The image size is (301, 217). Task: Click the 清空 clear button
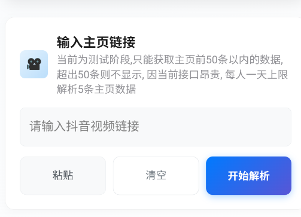(x=156, y=175)
